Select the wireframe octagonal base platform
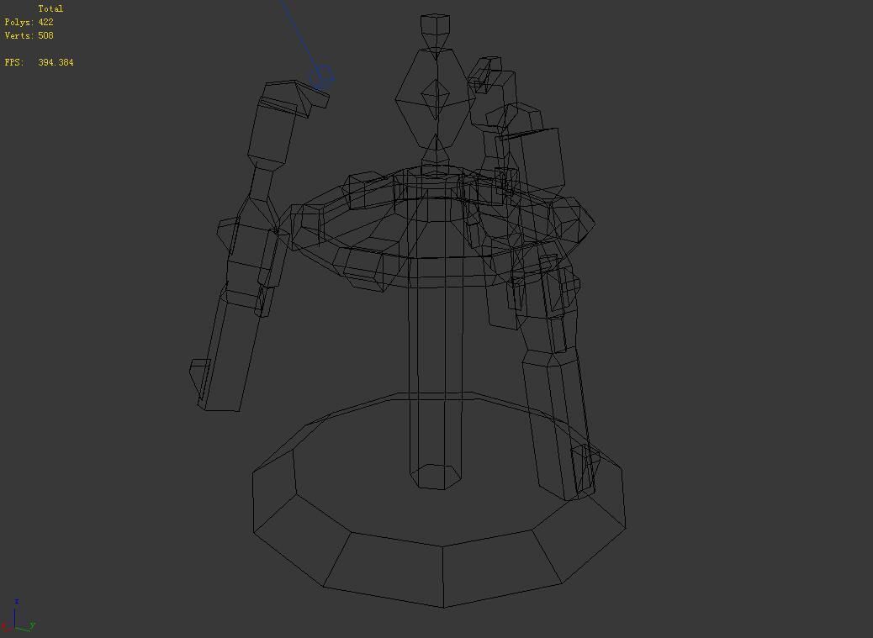 439,499
